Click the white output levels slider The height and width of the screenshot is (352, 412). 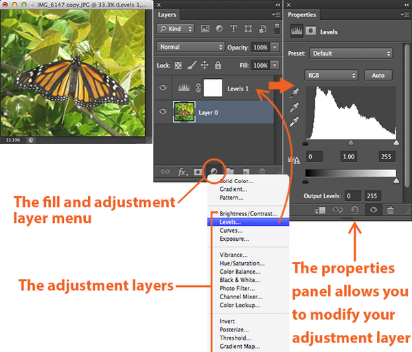(396, 181)
